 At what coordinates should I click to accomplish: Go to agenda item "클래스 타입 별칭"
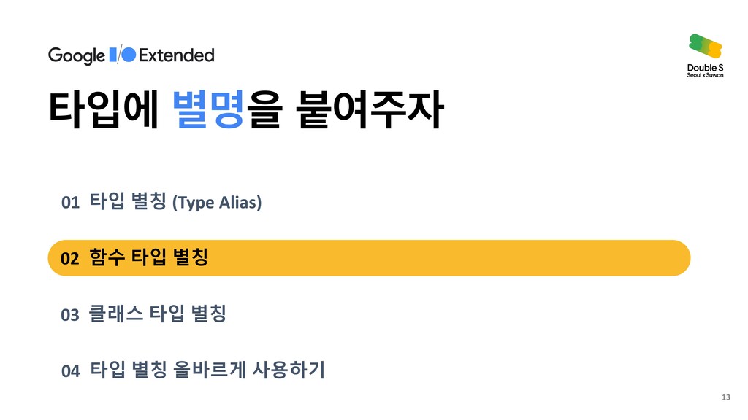pyautogui.click(x=158, y=314)
